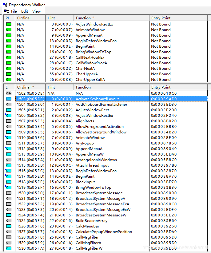Click ordinal icon for export 1502
211x253 pixels.
[9, 93]
